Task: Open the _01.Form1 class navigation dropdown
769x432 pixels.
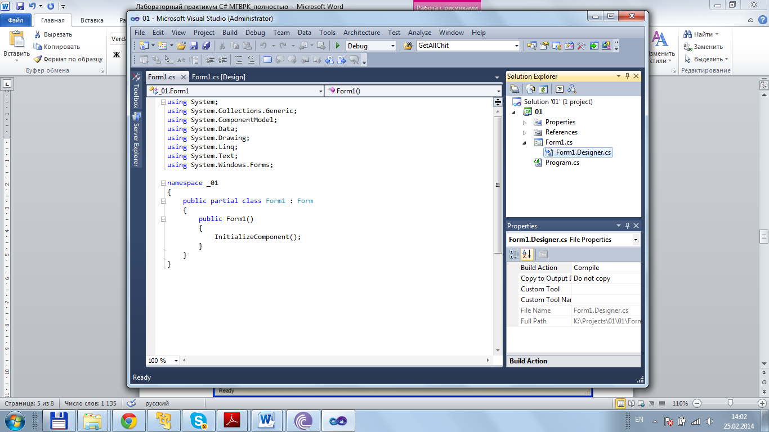Action: 320,91
